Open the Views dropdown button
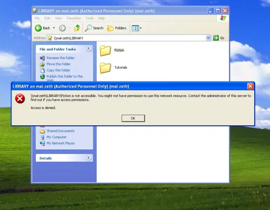270x210 pixels. pos(137,28)
